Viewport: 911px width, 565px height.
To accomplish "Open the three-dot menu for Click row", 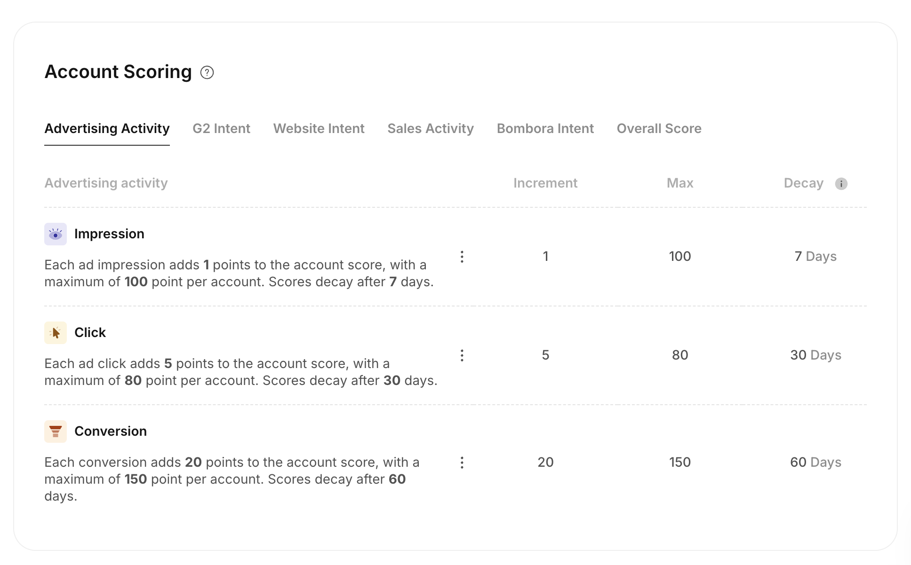I will 462,355.
